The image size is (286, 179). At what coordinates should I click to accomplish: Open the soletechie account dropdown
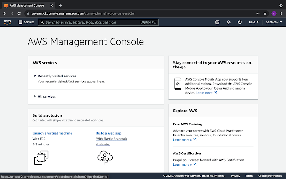tap(274, 22)
